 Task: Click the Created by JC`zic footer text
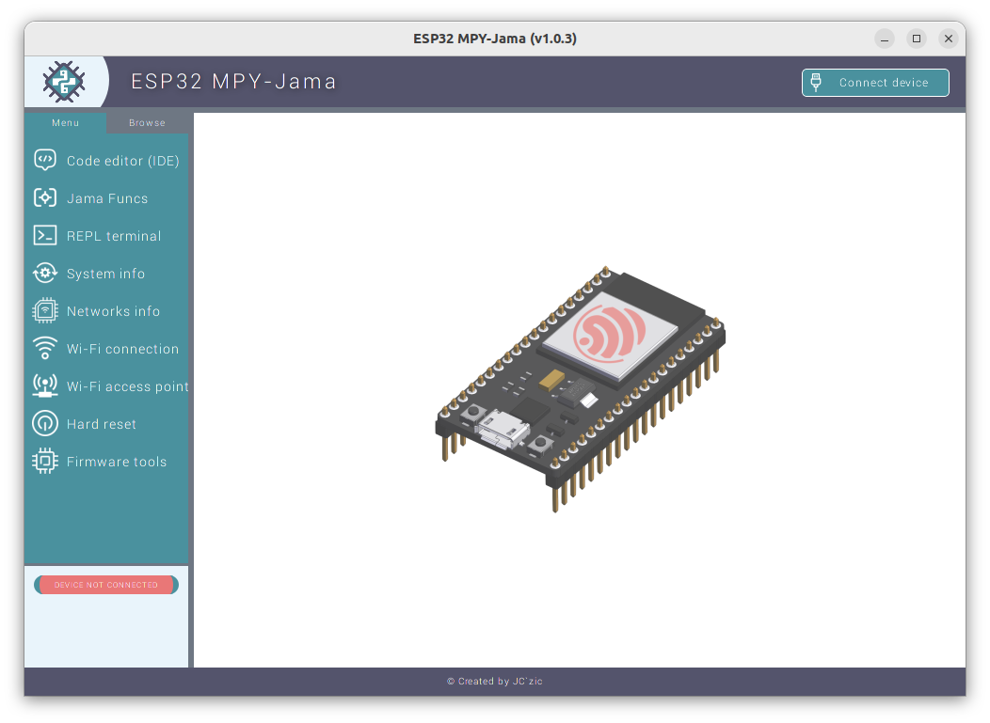click(x=494, y=682)
